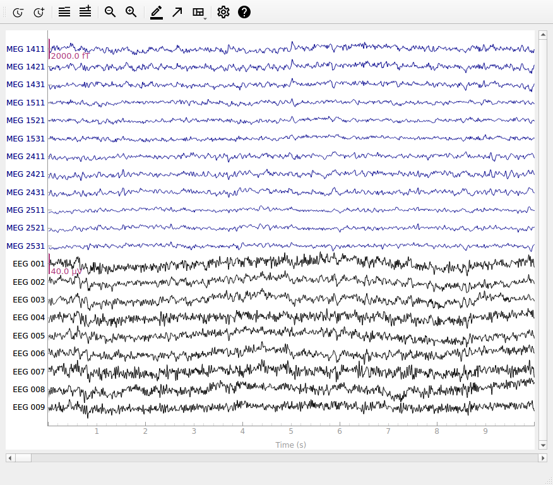Select channel label MEG 2431
553x485 pixels.
pos(26,192)
